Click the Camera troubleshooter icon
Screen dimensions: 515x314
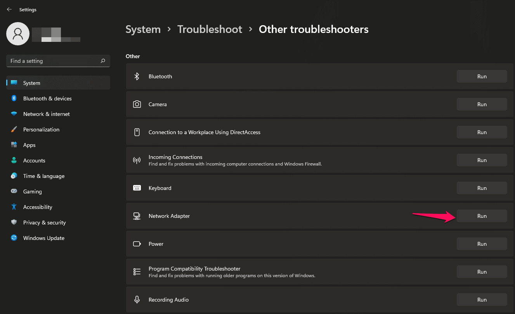click(137, 104)
